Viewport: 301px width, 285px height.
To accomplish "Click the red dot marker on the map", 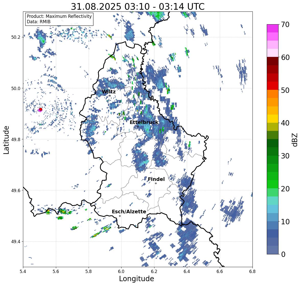I will 41,109.
